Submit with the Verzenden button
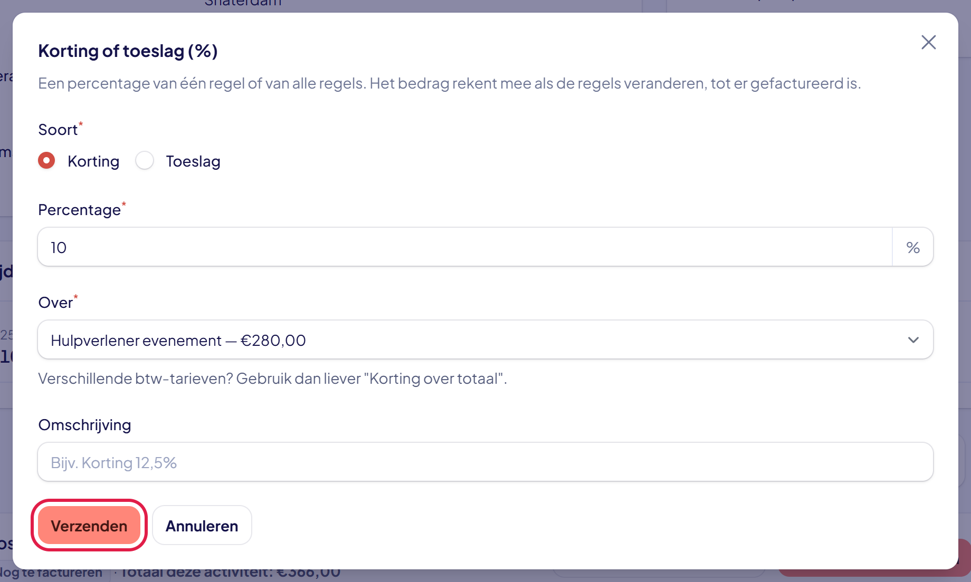971x582 pixels. (89, 525)
